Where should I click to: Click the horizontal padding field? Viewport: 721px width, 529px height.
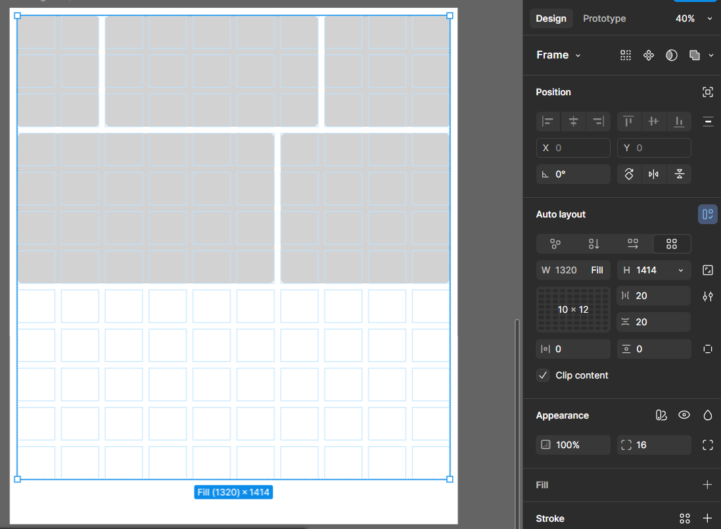coord(573,349)
